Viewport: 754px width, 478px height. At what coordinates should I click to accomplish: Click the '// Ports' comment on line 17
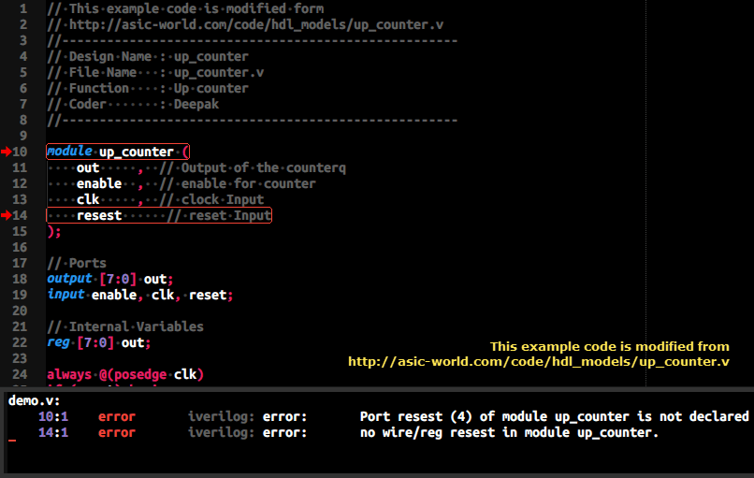[77, 263]
